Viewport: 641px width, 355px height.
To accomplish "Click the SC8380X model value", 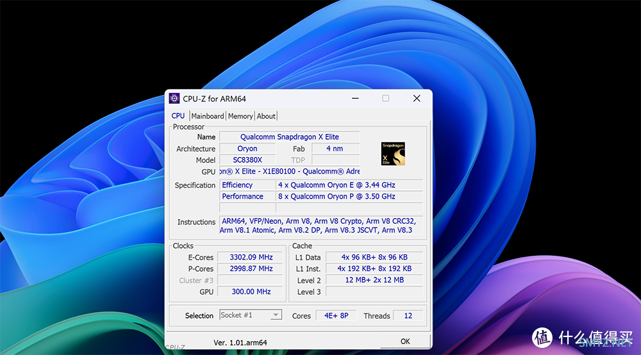I will point(247,160).
